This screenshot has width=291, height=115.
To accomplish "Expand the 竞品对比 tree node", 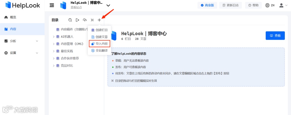I will 54,66.
